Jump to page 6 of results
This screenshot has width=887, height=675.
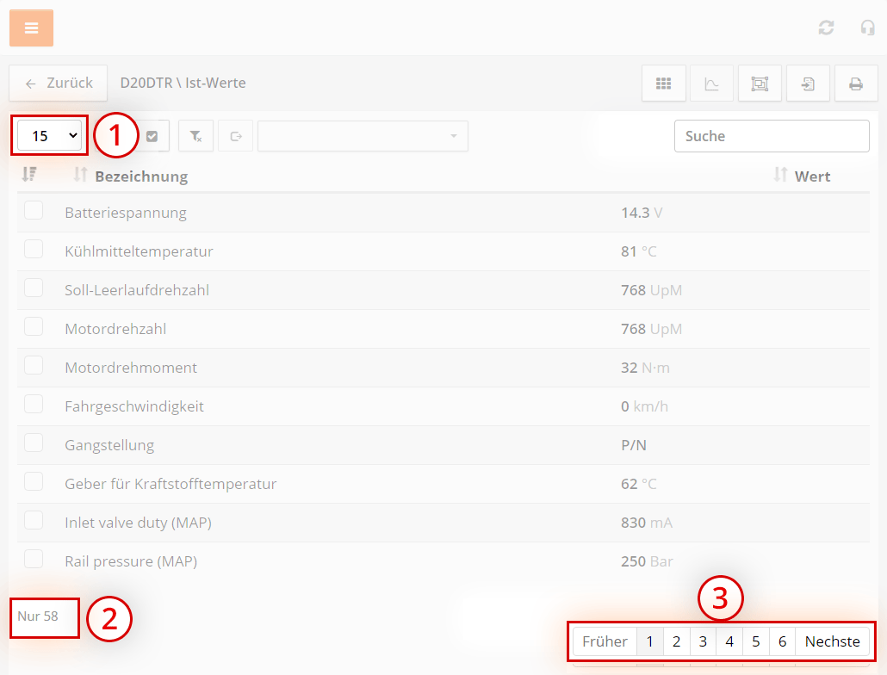pyautogui.click(x=782, y=641)
